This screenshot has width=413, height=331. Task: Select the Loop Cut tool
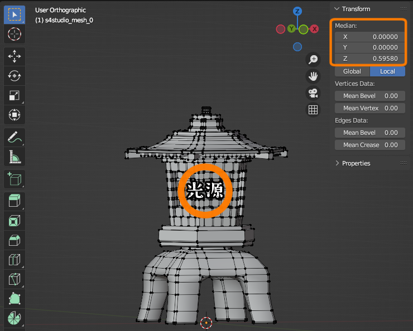[15, 260]
